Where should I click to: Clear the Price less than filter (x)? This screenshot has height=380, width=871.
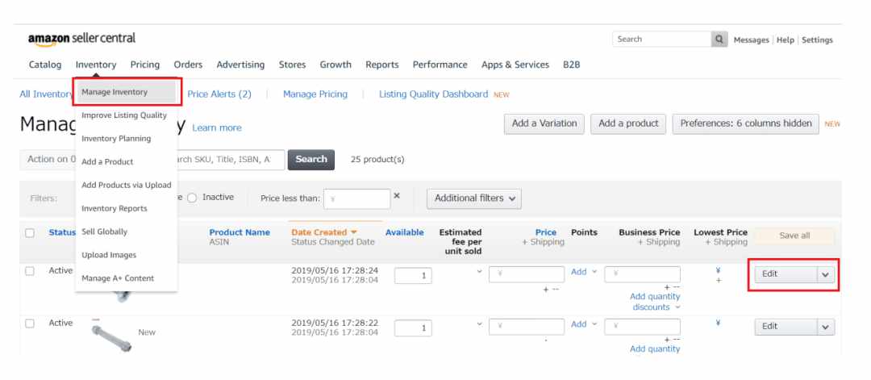pyautogui.click(x=397, y=195)
